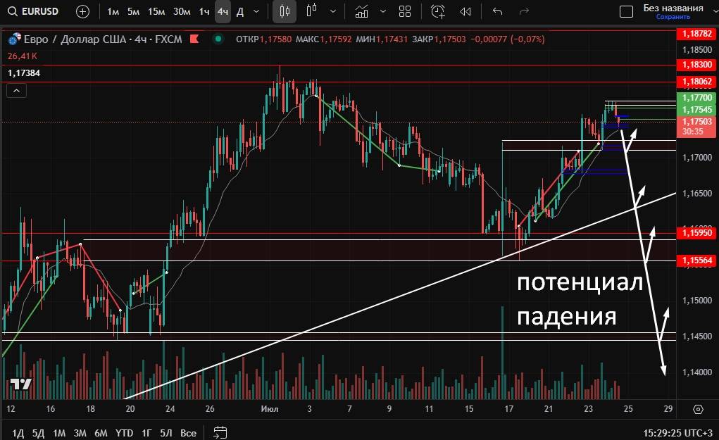Screen dimensions: 719x440
Task: Select price label 1,18782
Action: [x=696, y=34]
